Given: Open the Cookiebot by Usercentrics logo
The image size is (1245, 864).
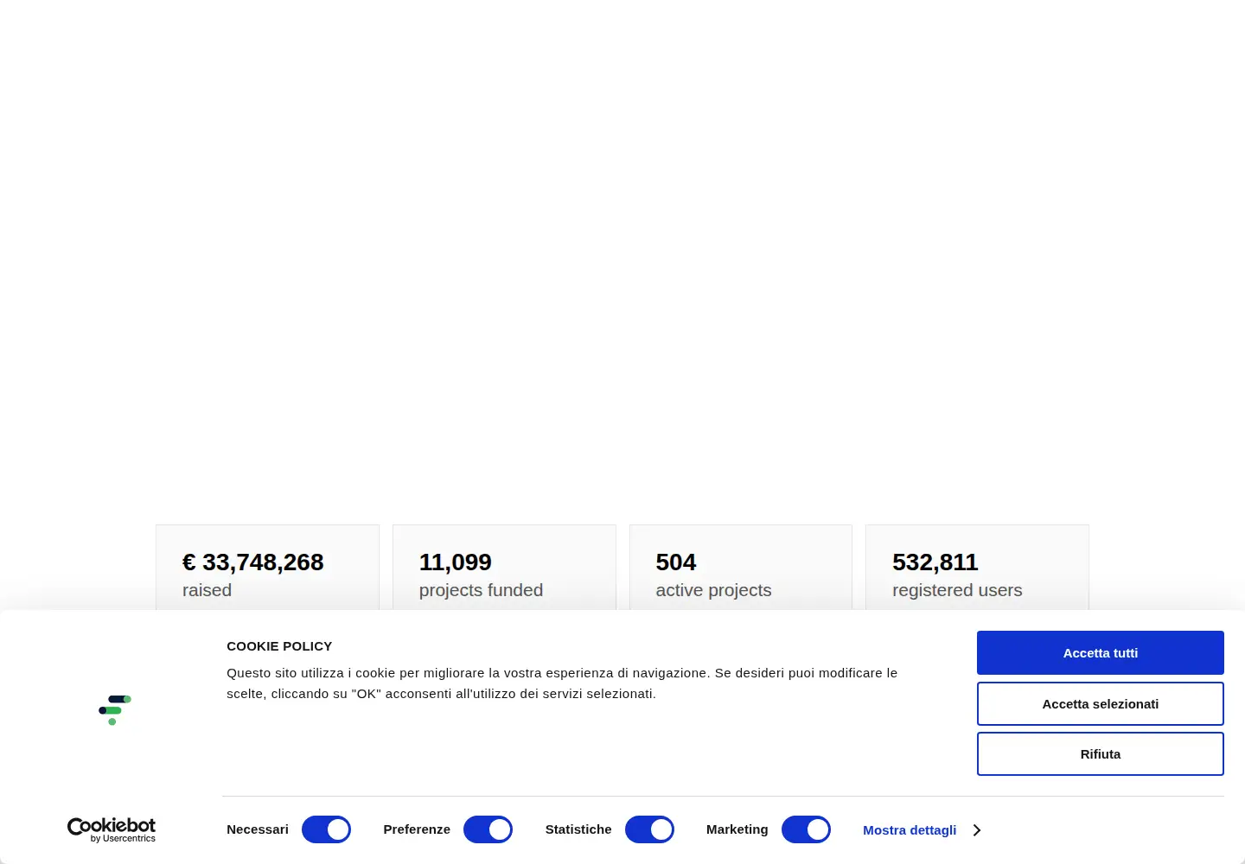Looking at the screenshot, I should [x=112, y=829].
